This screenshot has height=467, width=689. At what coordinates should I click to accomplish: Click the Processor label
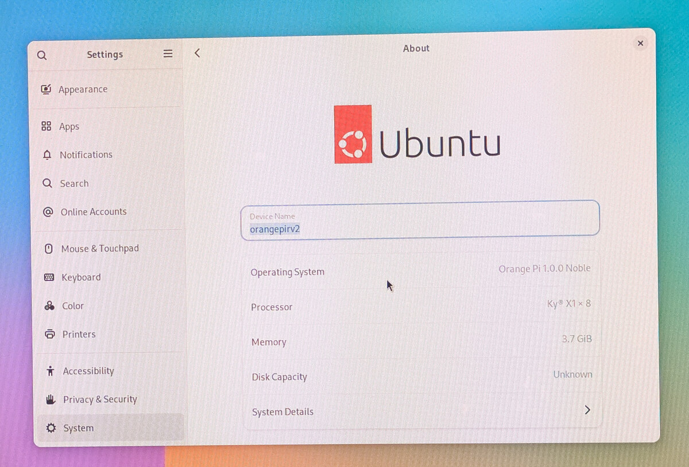coord(272,307)
